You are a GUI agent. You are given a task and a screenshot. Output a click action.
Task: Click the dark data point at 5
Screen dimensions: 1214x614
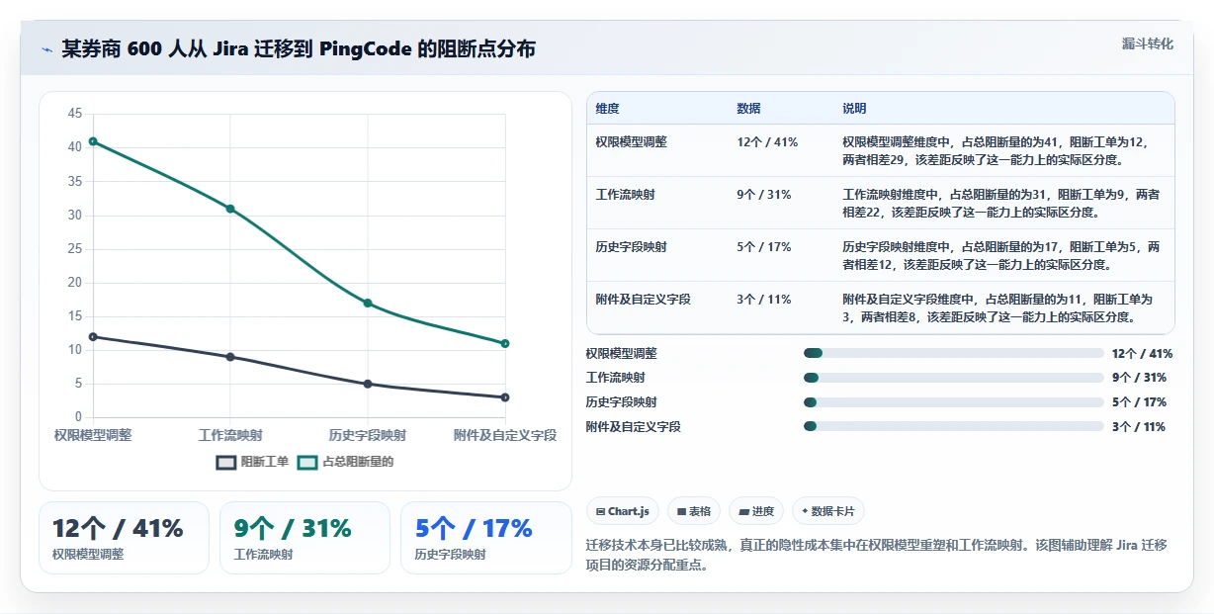click(368, 384)
